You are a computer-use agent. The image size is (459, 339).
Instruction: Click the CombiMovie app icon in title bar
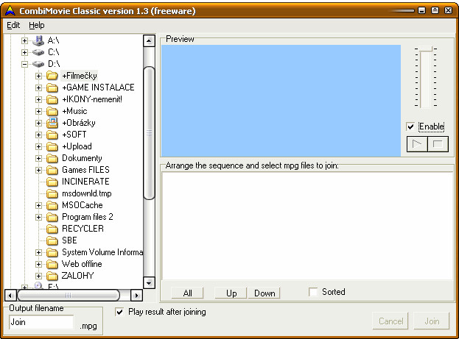click(10, 11)
